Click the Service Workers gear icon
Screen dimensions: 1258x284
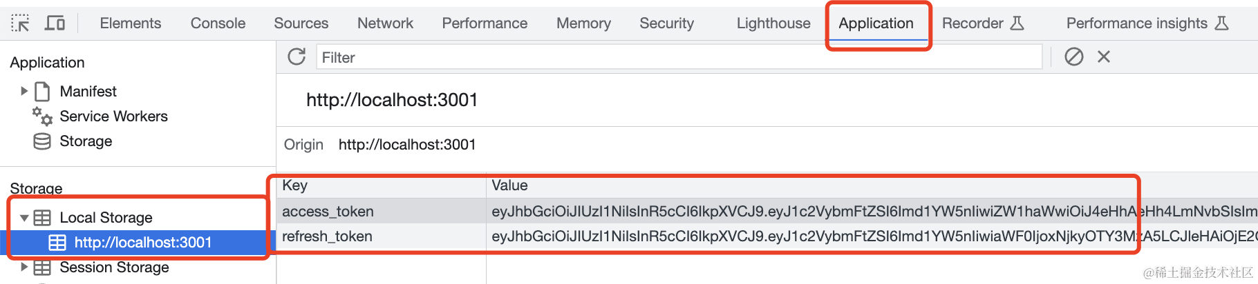click(43, 116)
